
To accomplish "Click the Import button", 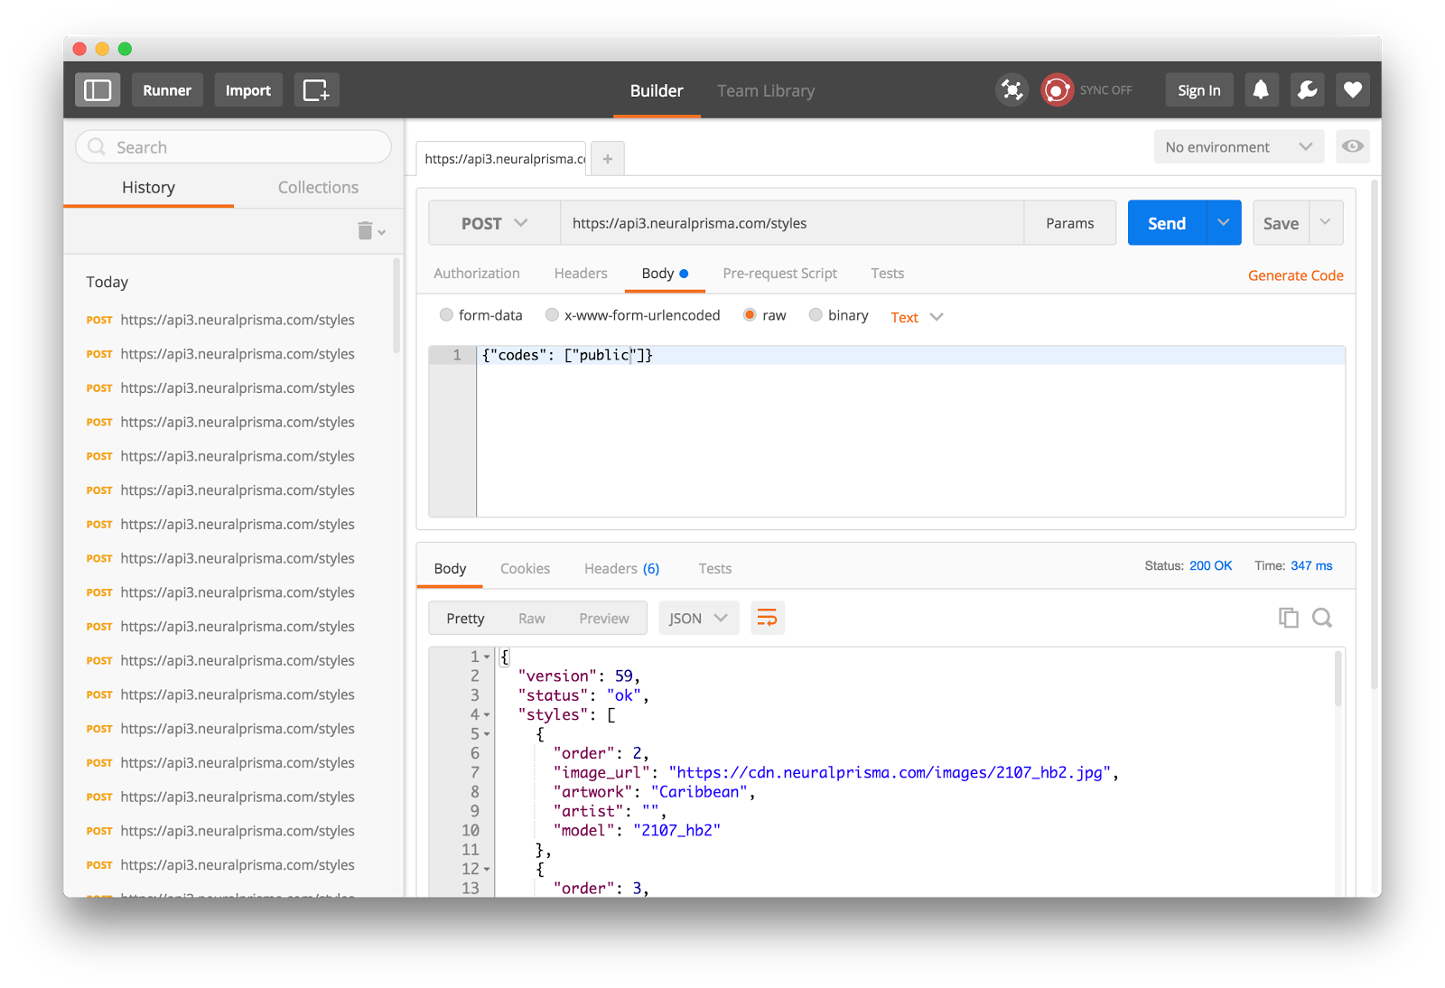I will [x=248, y=90].
